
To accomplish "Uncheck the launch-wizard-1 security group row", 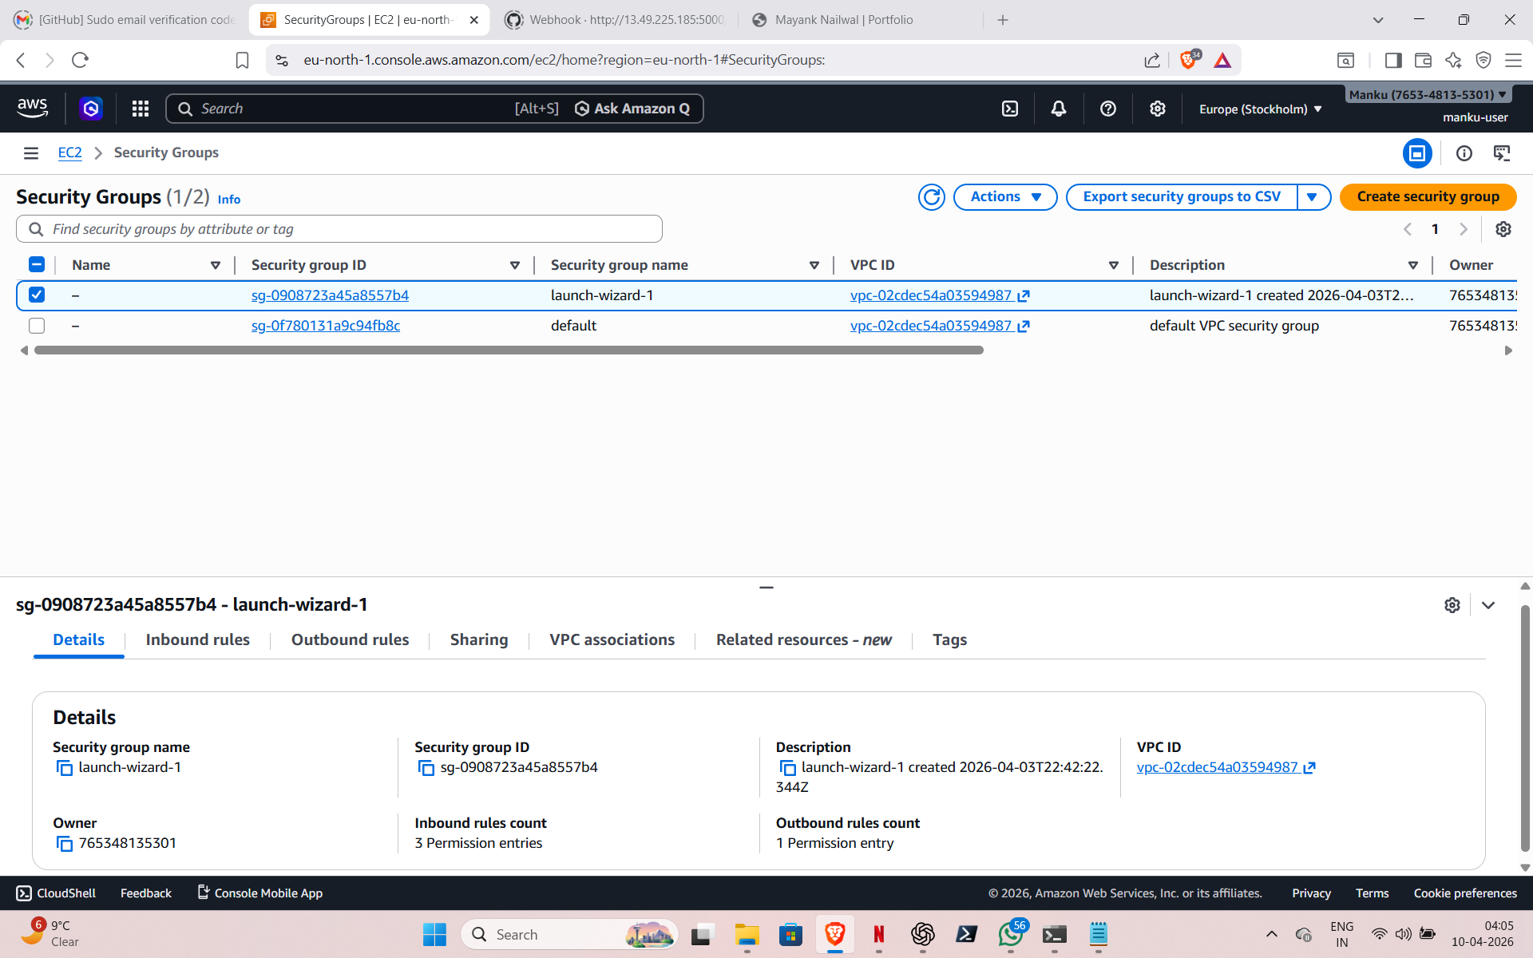I will (37, 295).
